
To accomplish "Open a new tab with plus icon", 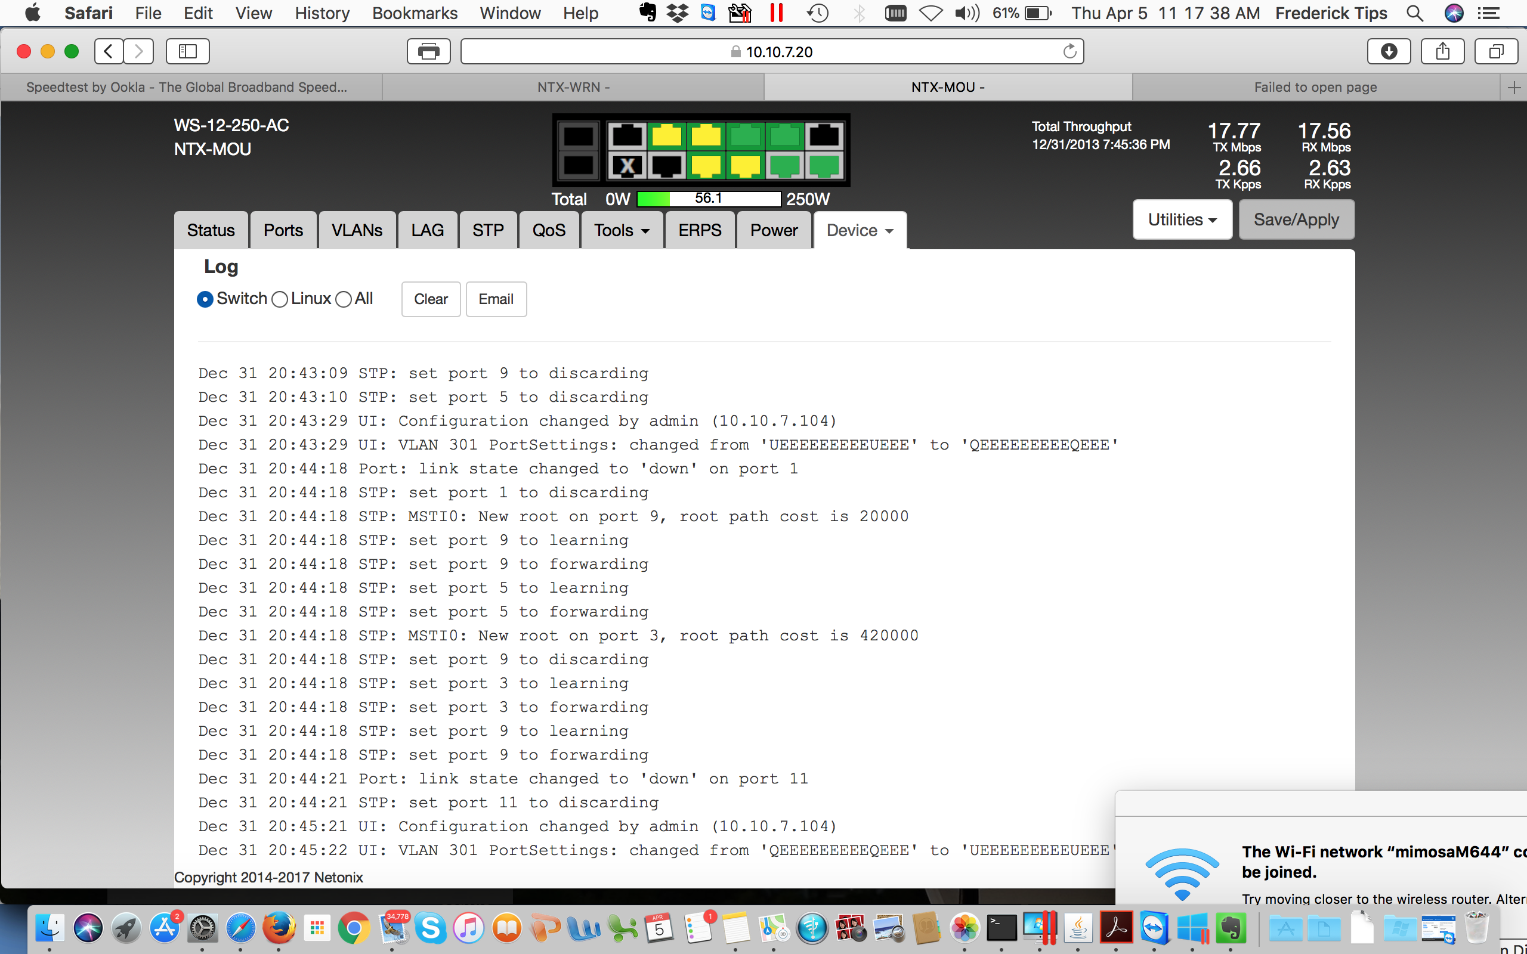I will point(1514,87).
